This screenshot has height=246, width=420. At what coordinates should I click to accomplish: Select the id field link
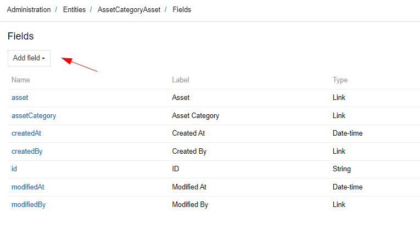[14, 169]
